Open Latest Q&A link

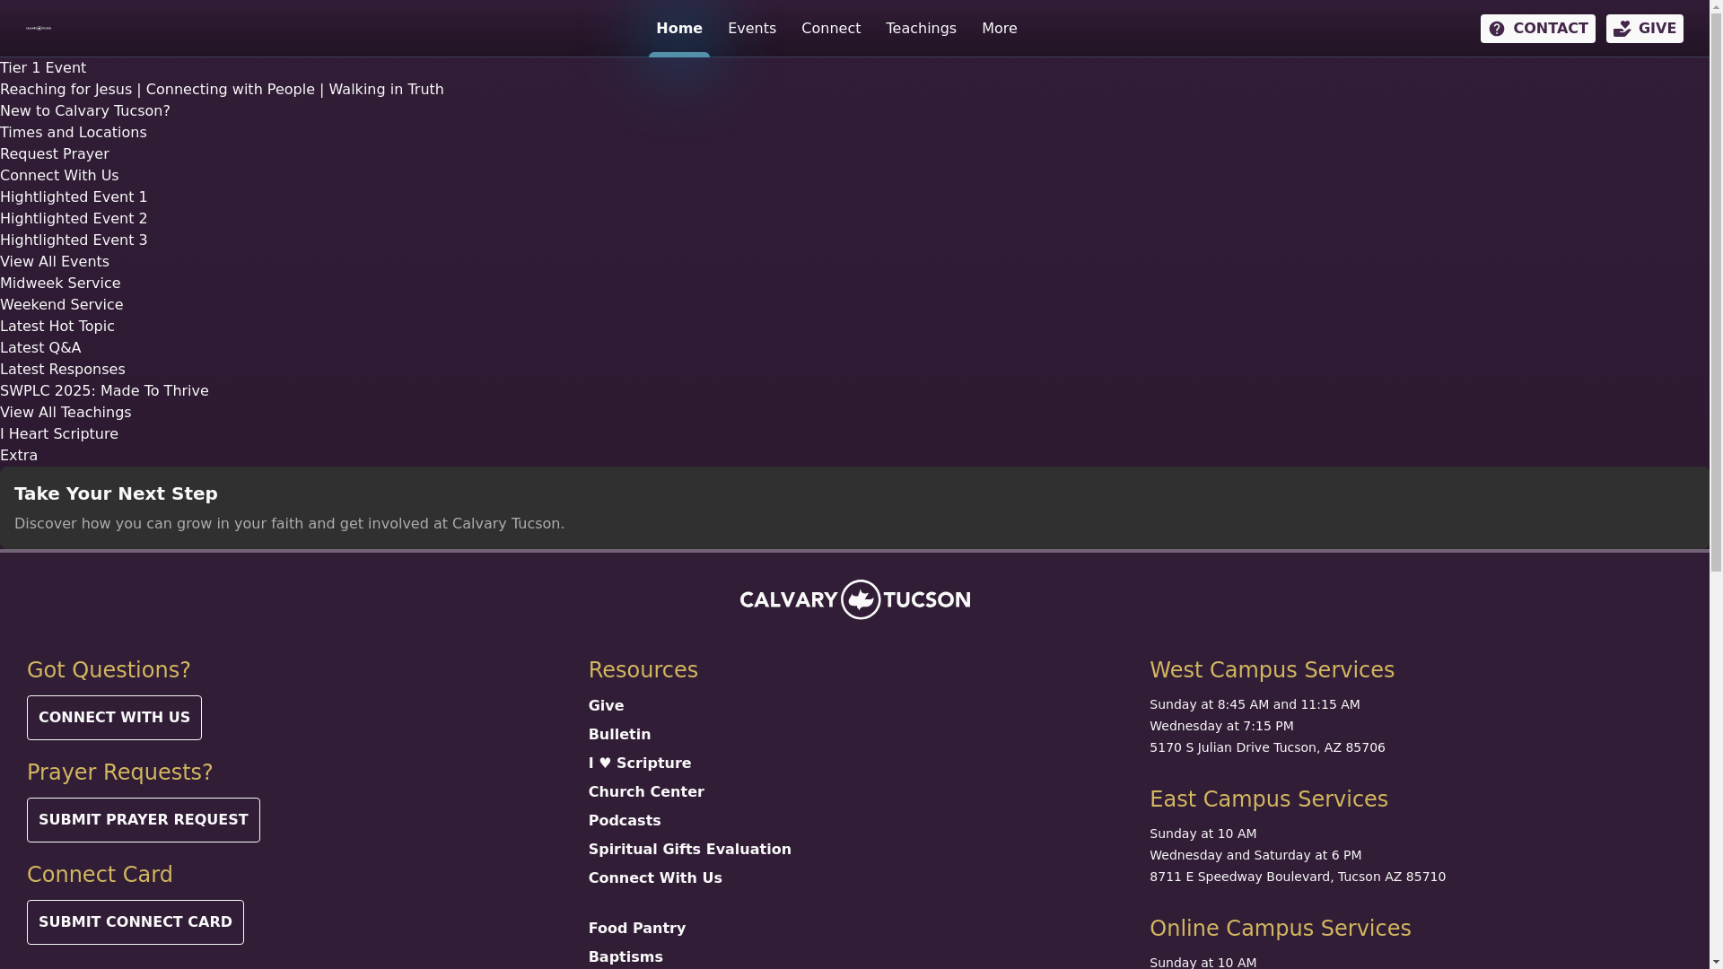tap(40, 348)
